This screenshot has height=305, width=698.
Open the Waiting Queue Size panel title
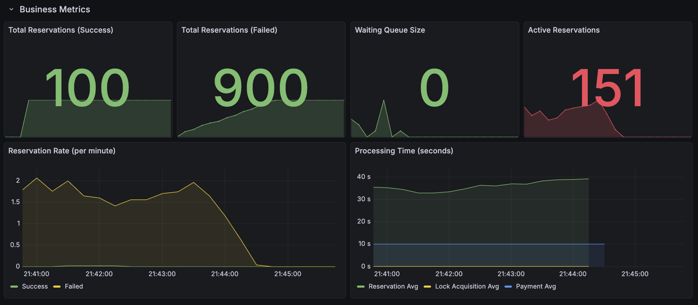(390, 30)
